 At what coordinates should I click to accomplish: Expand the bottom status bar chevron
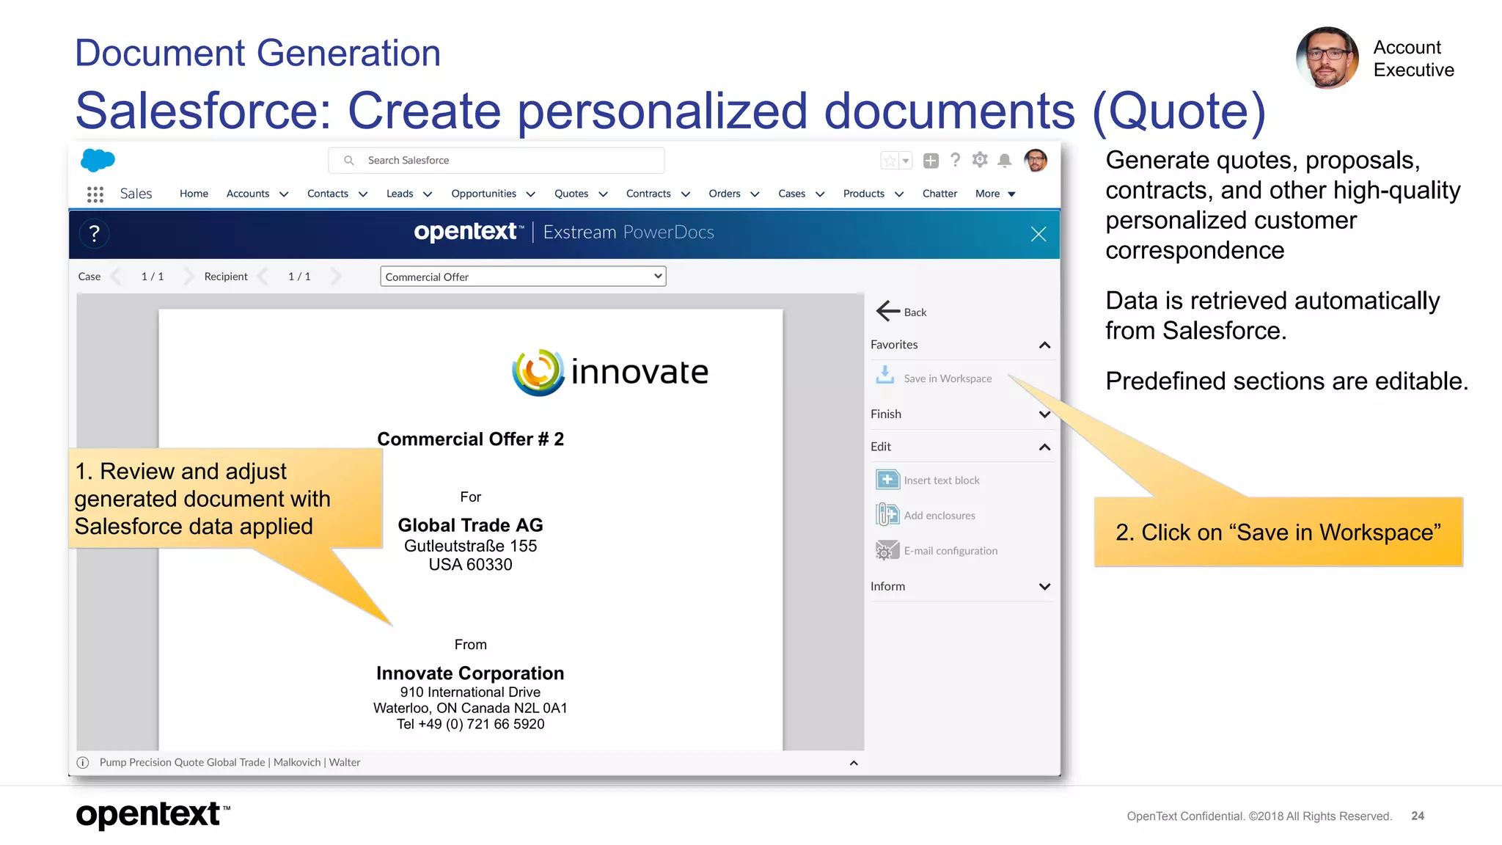point(854,763)
